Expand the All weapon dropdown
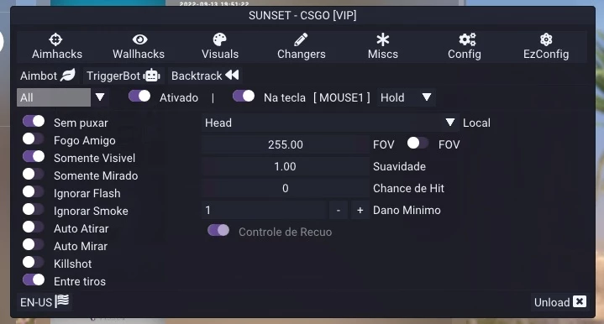This screenshot has width=604, height=324. tap(63, 97)
